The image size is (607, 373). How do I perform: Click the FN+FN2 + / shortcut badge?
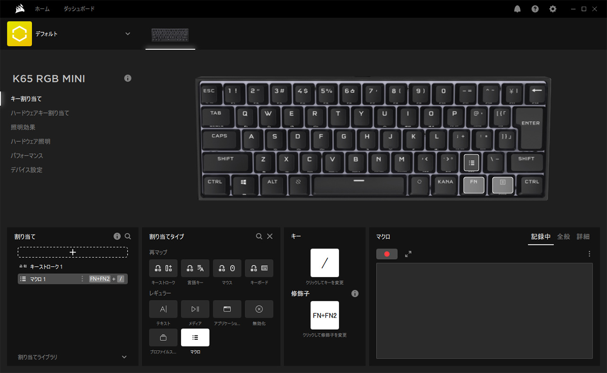pyautogui.click(x=107, y=279)
